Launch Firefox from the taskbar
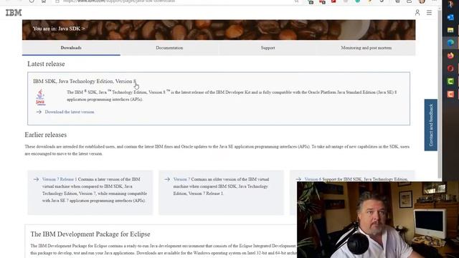Image resolution: width=459 pixels, height=258 pixels. tap(450, 56)
